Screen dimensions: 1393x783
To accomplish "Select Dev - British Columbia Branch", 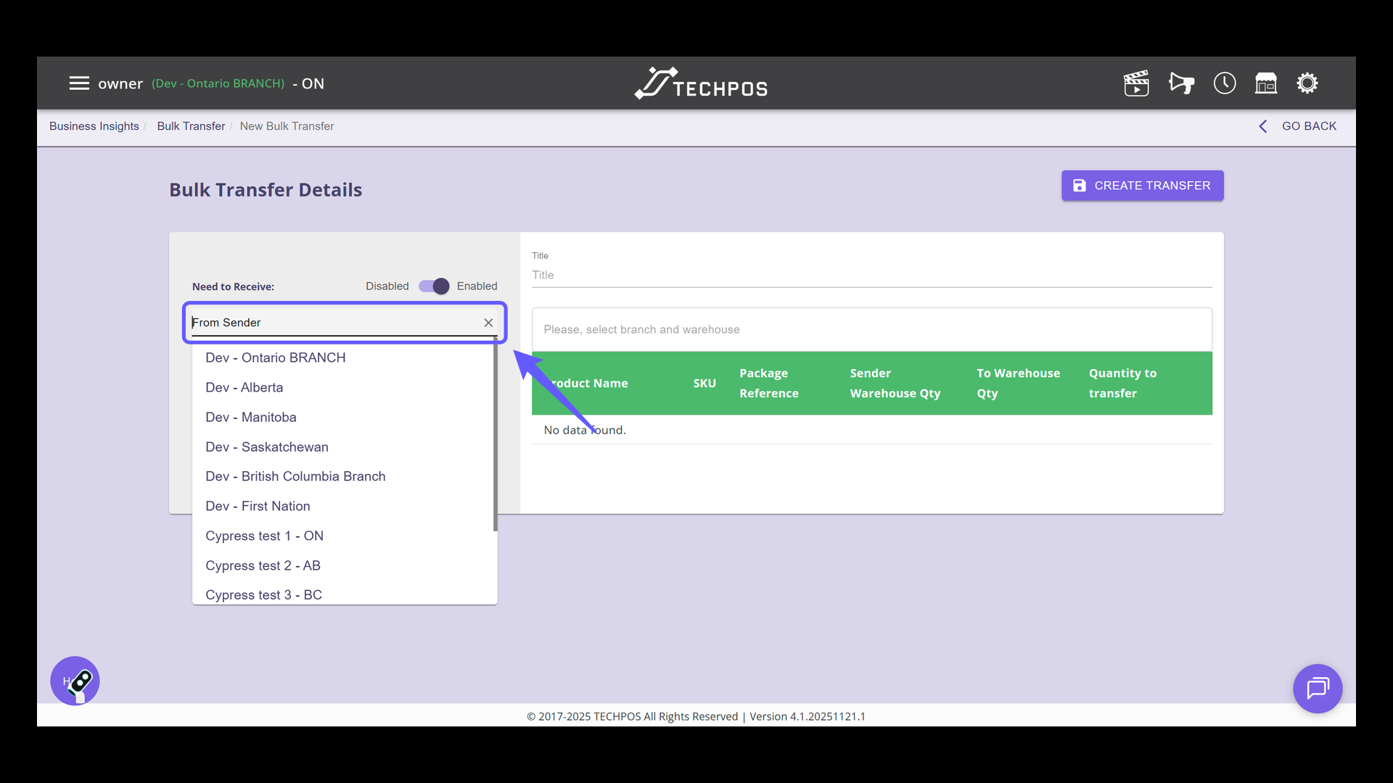I will 295,476.
